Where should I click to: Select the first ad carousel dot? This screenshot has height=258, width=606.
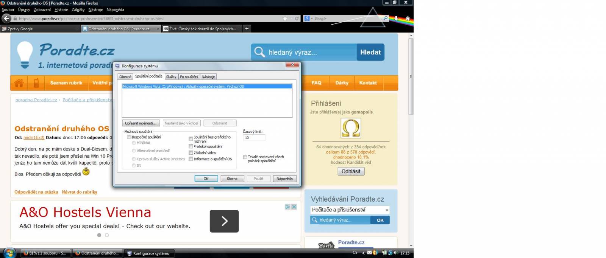[99, 235]
